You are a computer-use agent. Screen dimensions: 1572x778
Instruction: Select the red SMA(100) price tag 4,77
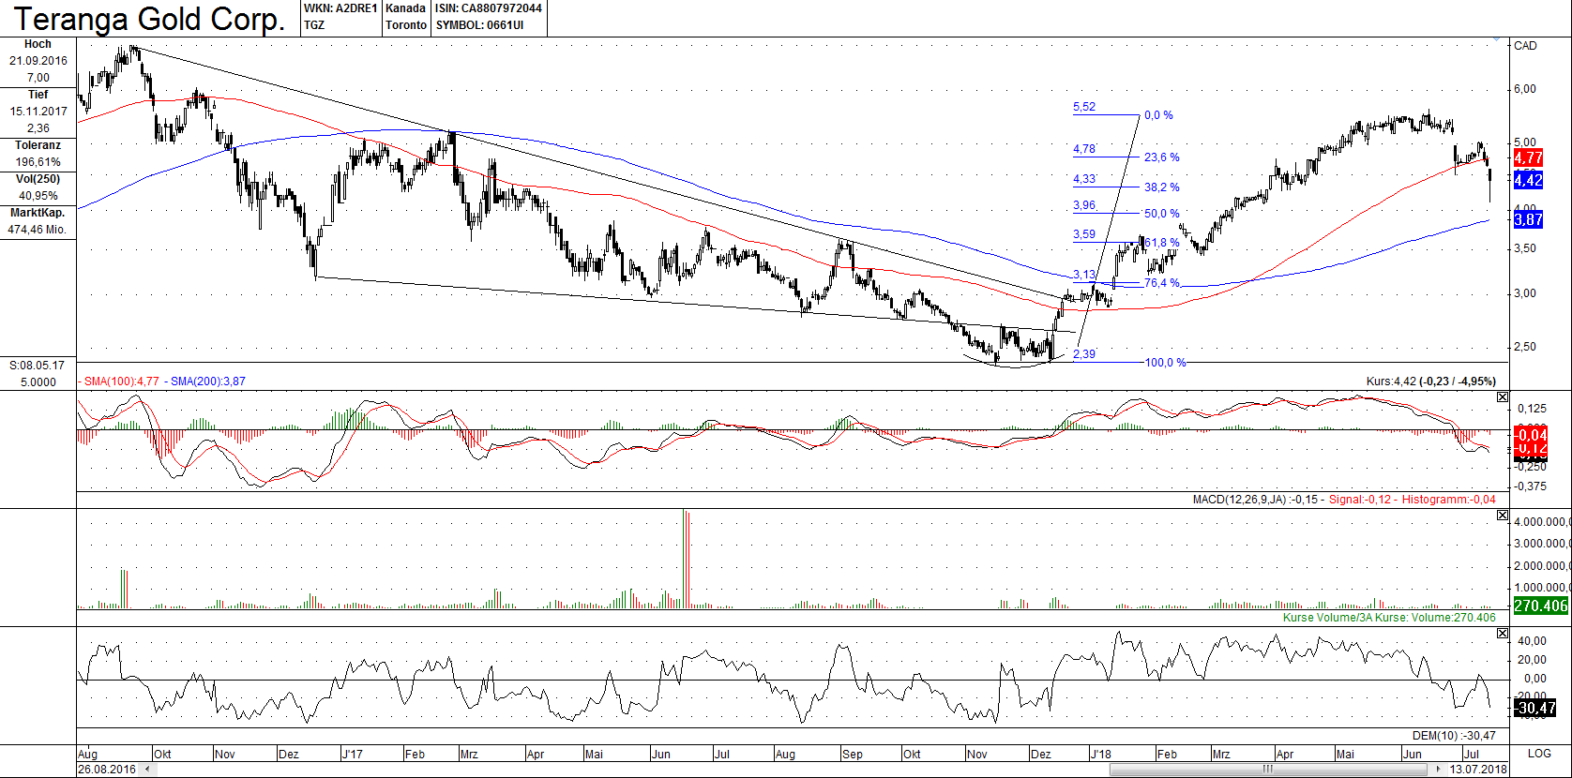[x=1528, y=158]
